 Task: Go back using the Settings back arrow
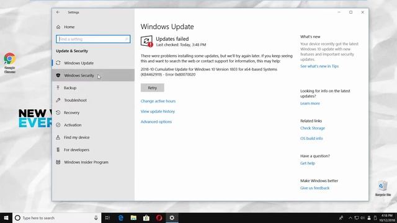point(58,12)
